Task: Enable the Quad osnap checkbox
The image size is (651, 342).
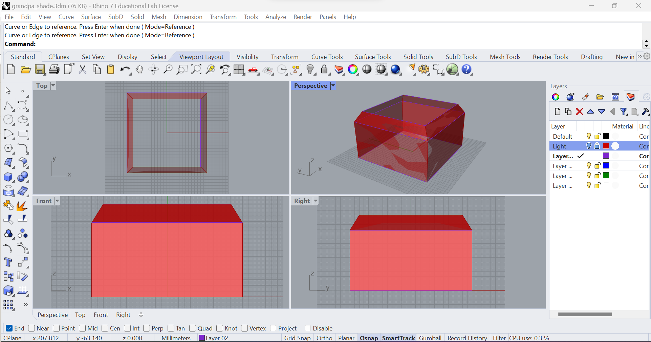Action: tap(193, 328)
